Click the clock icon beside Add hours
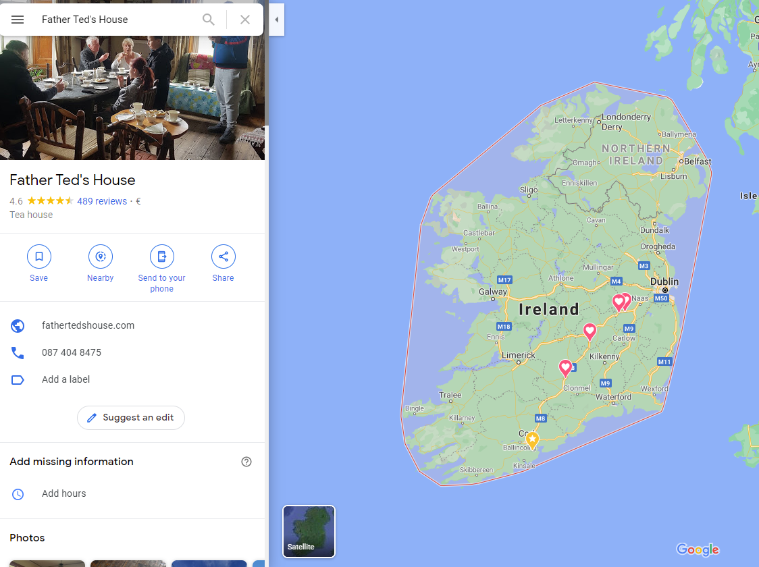Screen dimensions: 759x567 (18, 494)
